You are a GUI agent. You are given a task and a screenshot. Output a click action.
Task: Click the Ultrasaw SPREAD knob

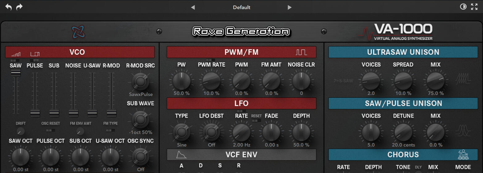tap(403, 81)
